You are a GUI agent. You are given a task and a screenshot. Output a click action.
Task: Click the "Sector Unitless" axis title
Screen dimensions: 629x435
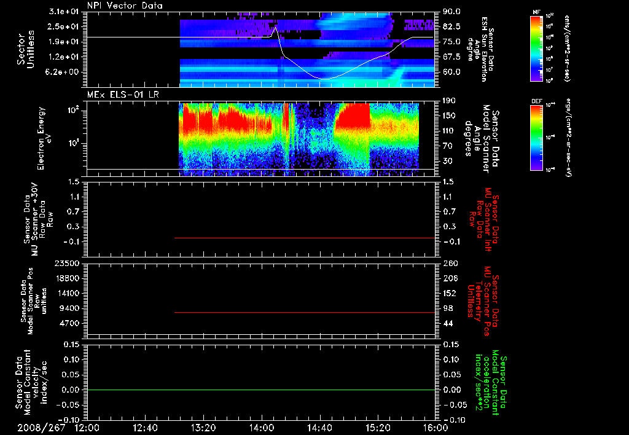[x=26, y=49]
